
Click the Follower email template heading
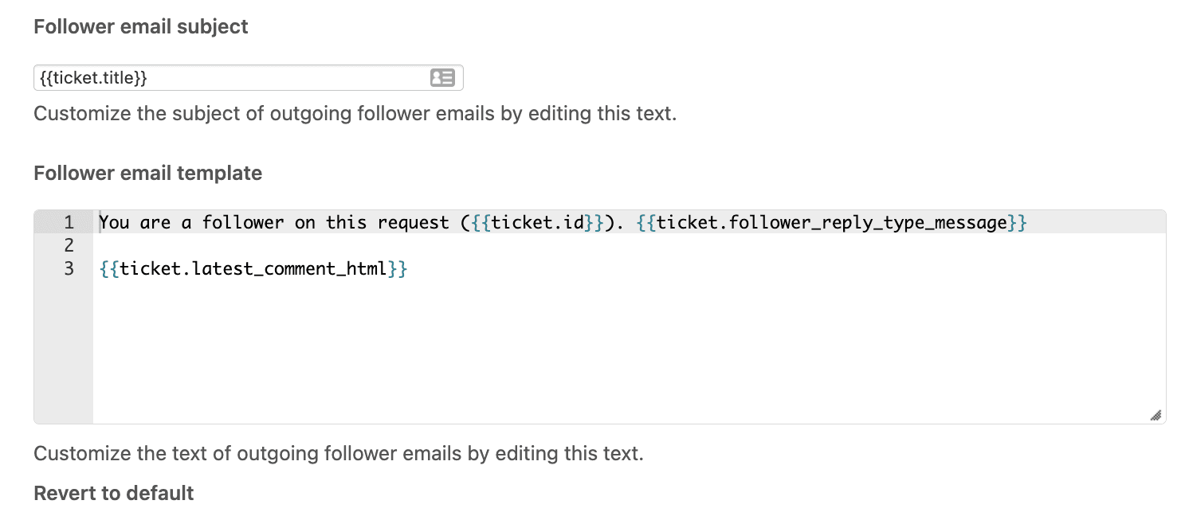147,173
